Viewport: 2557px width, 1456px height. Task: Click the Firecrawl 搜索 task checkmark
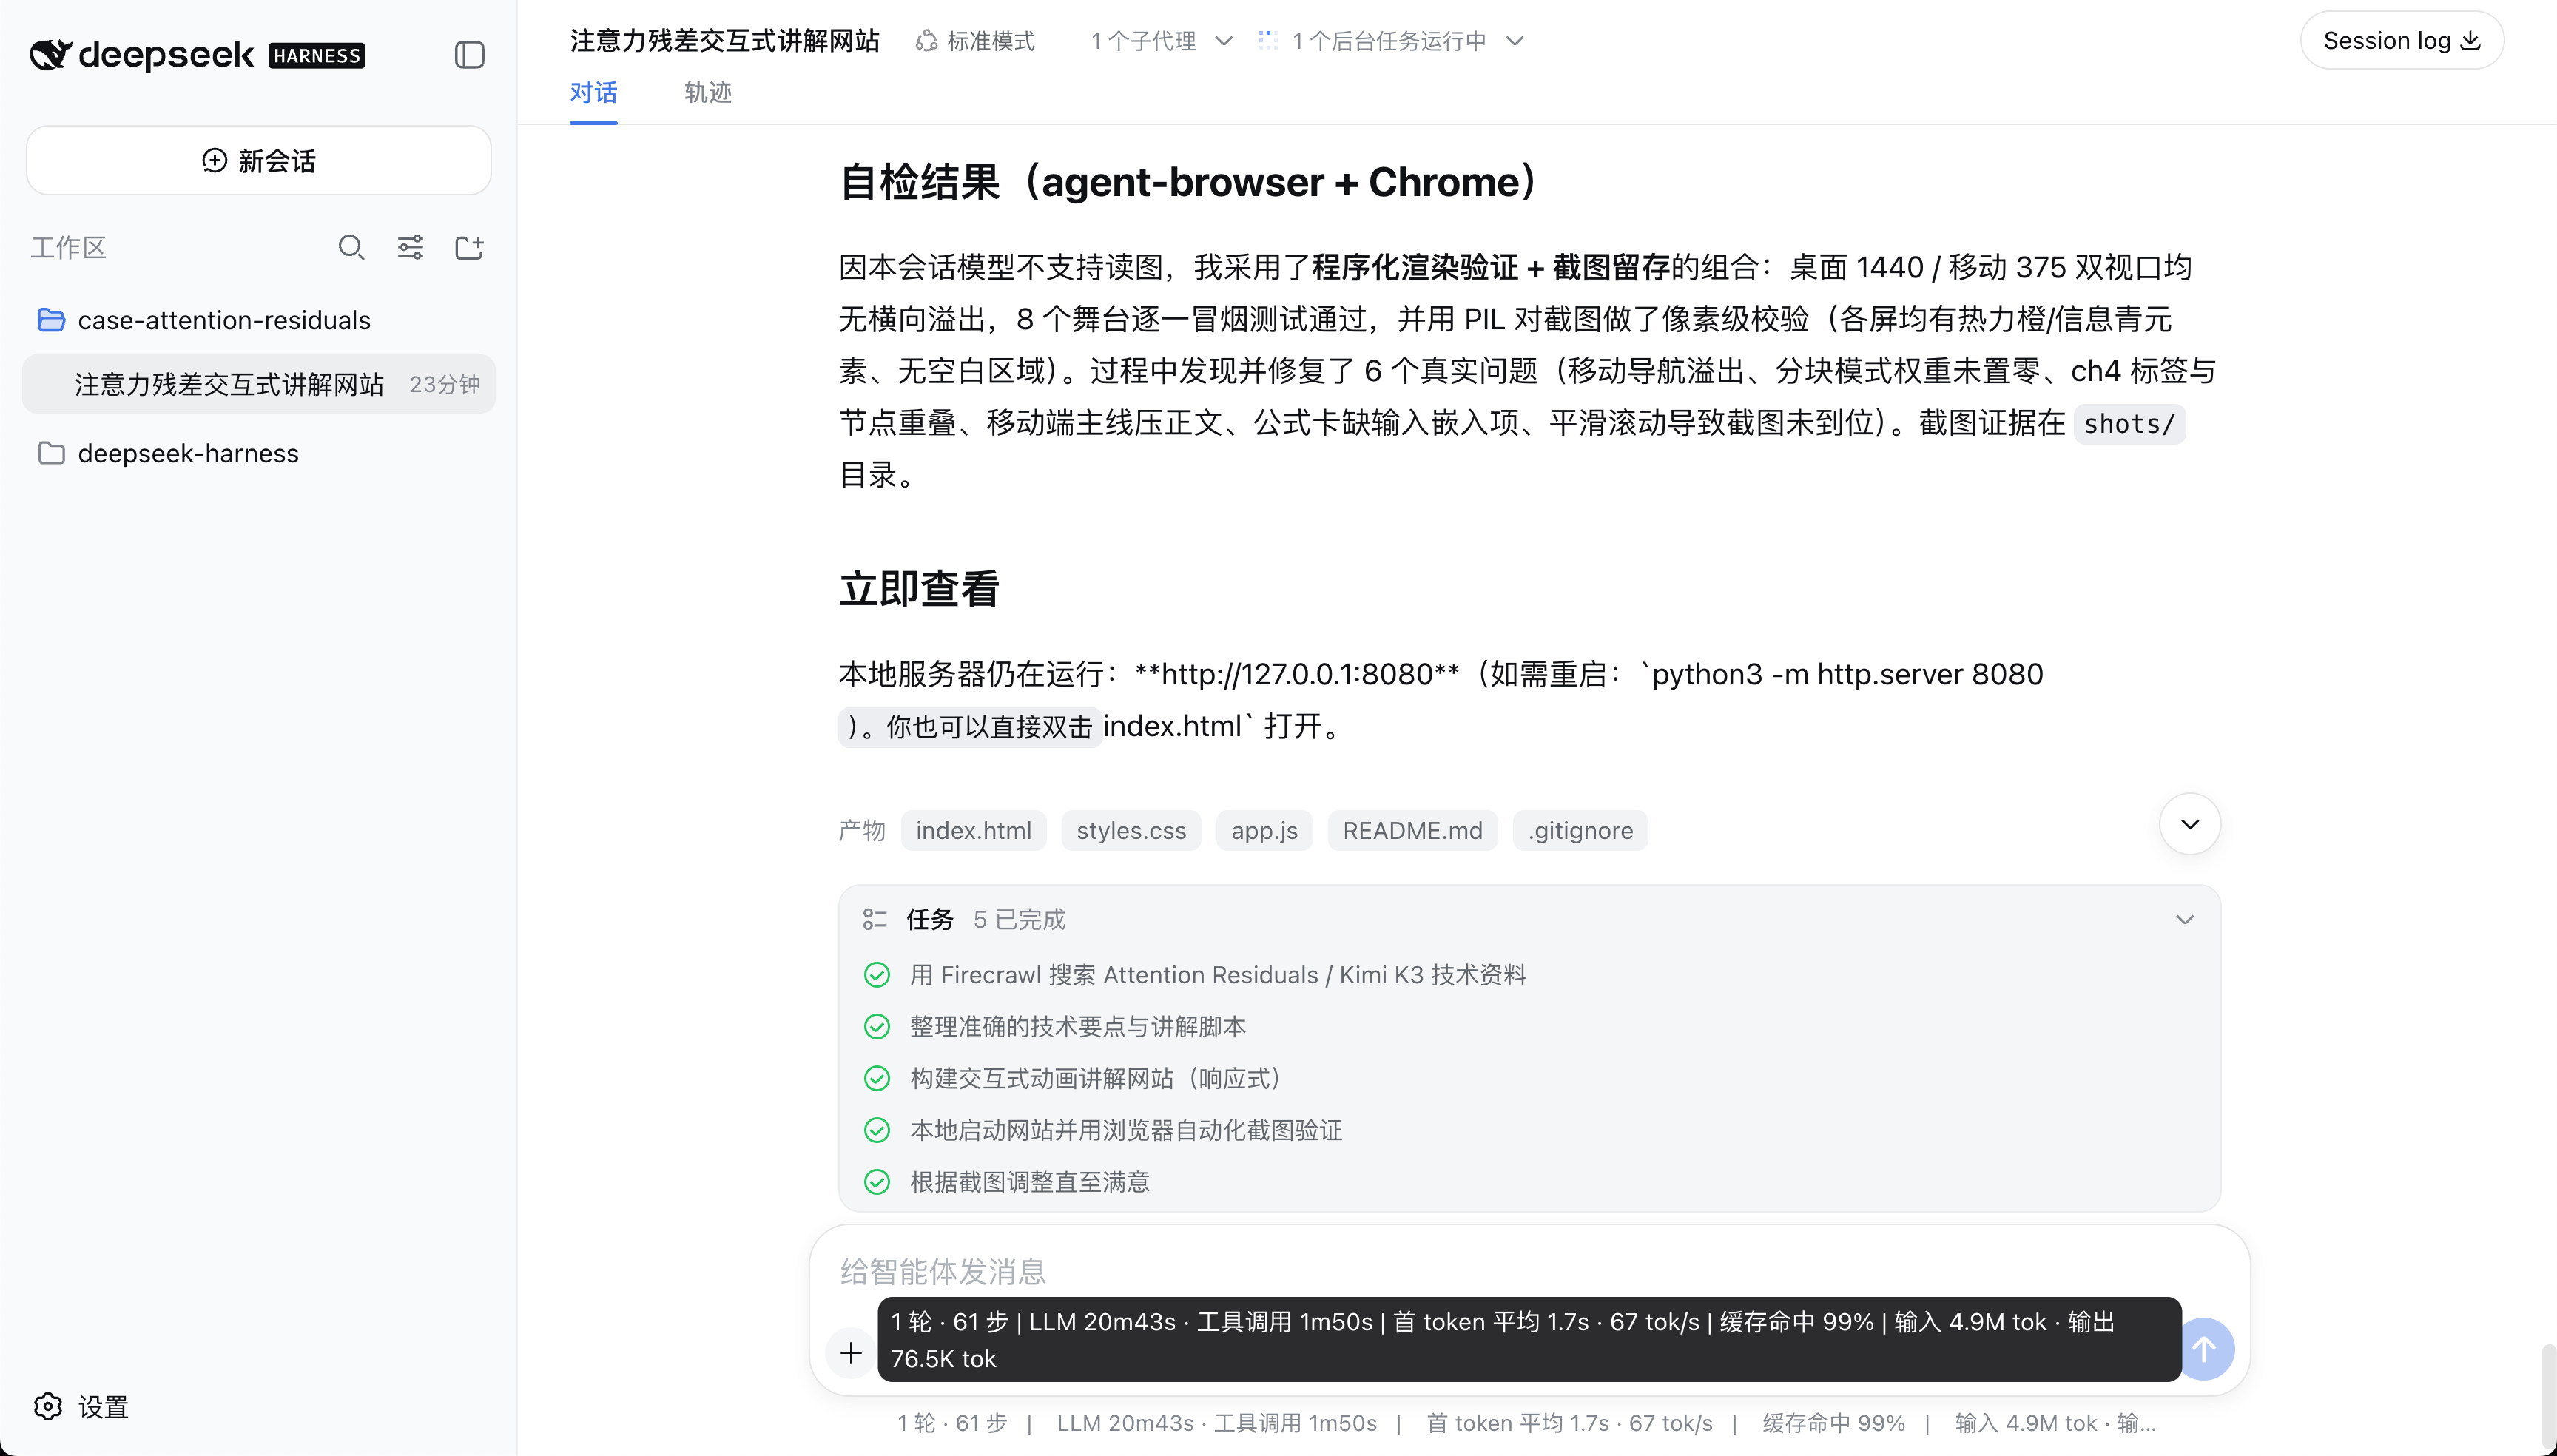877,975
